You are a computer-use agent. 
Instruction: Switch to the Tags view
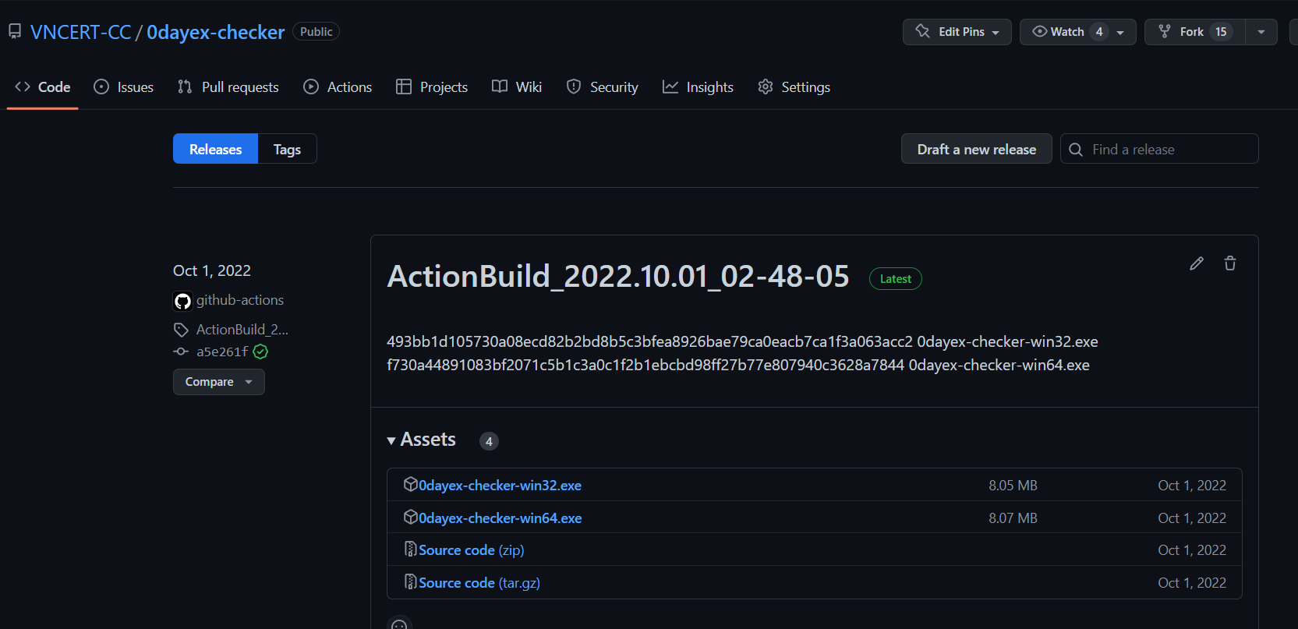287,149
